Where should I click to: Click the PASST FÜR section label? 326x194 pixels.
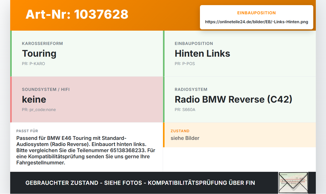tap(27, 131)
